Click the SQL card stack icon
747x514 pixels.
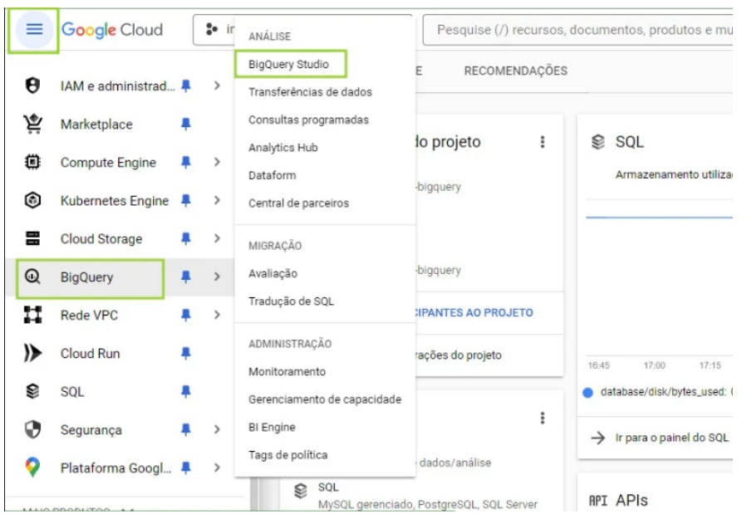coord(598,142)
